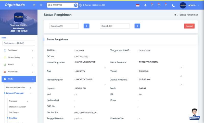Viewport: 204px width, 123px height.
Task: Select Layanan Pelanggan submenu
Action: click(15, 93)
